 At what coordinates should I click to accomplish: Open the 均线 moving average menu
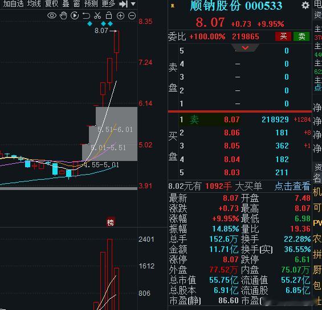pos(34,3)
